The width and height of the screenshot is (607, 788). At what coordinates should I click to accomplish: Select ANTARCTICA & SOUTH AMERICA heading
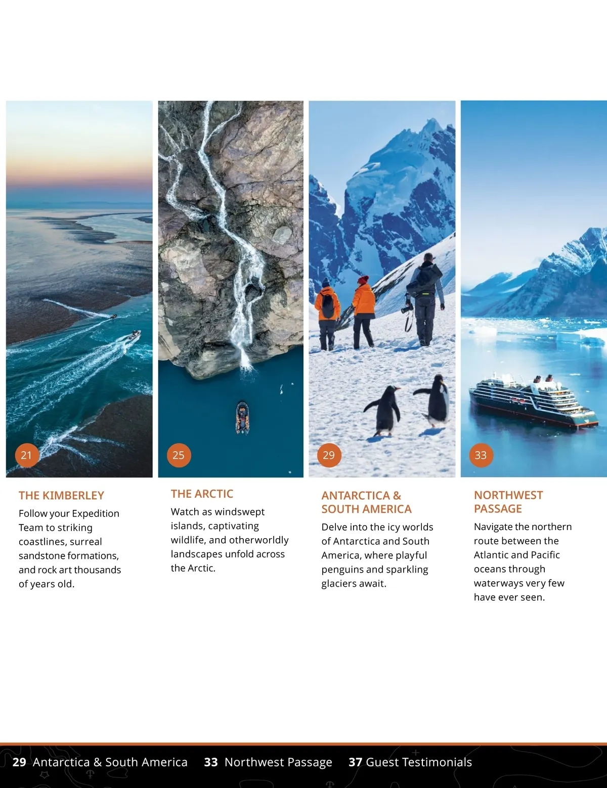[x=366, y=502]
